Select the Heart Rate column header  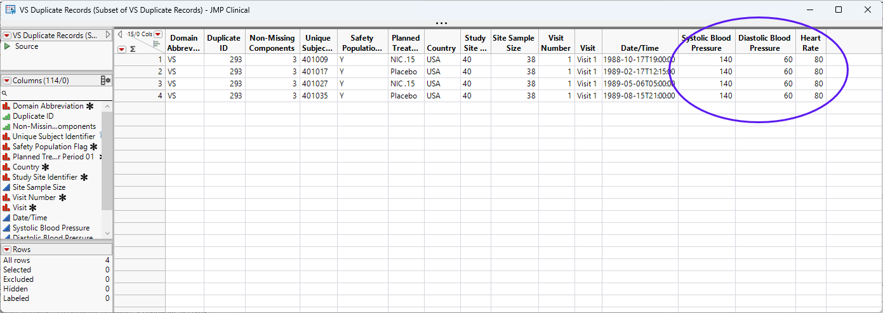pos(811,43)
